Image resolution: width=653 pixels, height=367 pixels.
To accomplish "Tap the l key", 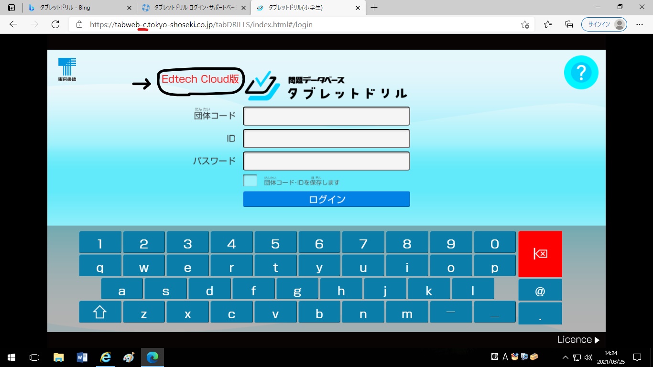I will (x=473, y=290).
